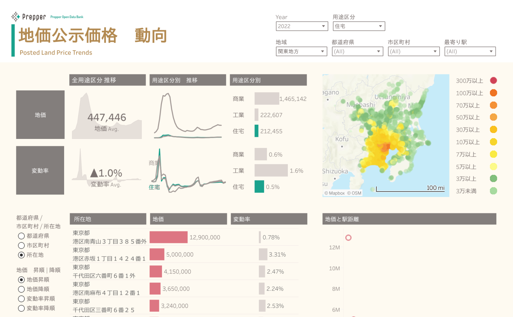Viewport: 513px width, 317px height.
Task: Select the 都道府県 radio button
Action: coord(21,236)
